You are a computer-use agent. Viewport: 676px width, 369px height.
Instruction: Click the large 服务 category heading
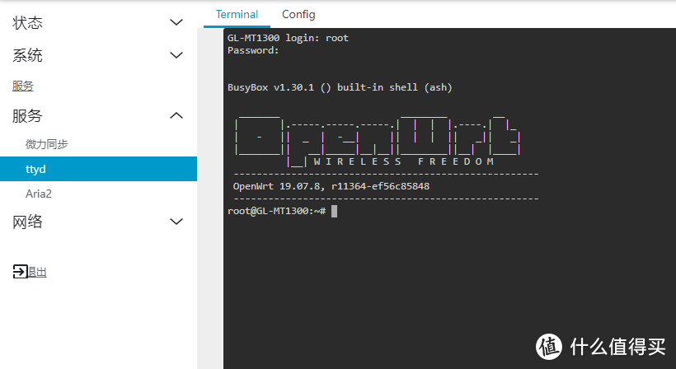(x=27, y=116)
